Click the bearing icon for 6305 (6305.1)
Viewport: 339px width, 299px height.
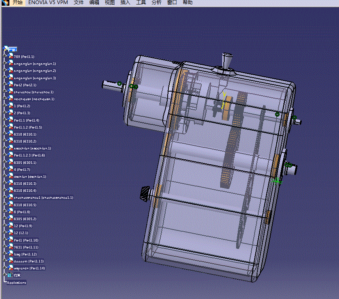10,162
